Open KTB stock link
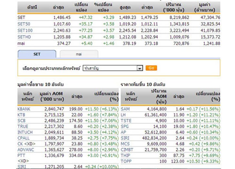 21,115
